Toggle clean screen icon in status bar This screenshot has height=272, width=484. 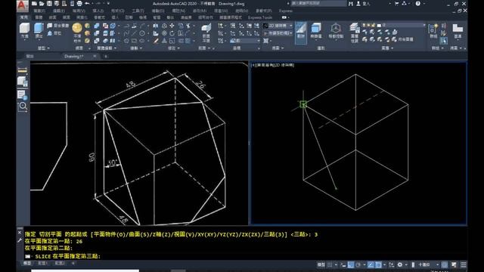454,264
